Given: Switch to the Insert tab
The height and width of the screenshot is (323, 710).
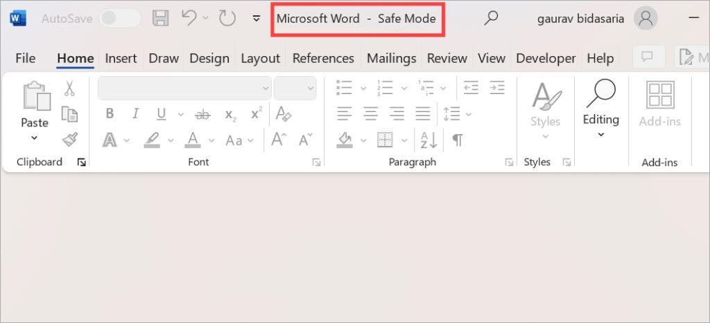Looking at the screenshot, I should pos(121,58).
